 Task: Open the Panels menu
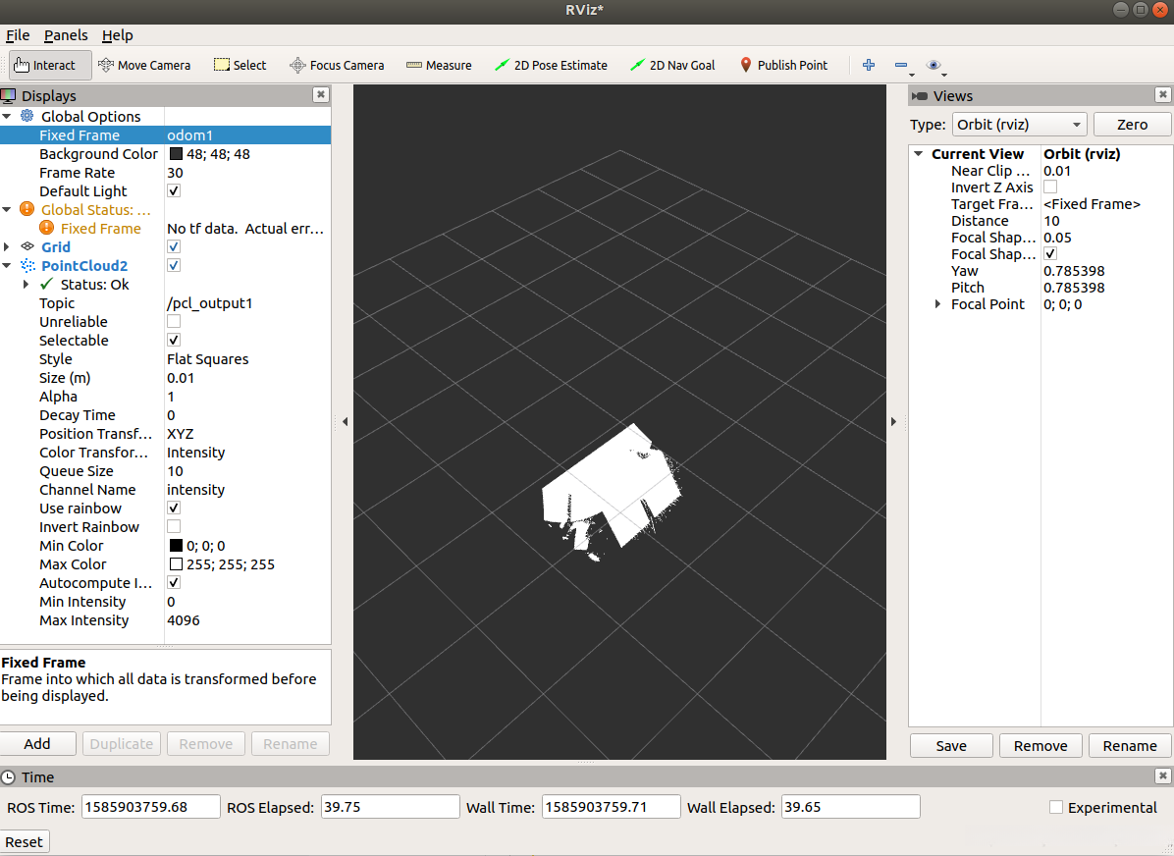point(66,35)
